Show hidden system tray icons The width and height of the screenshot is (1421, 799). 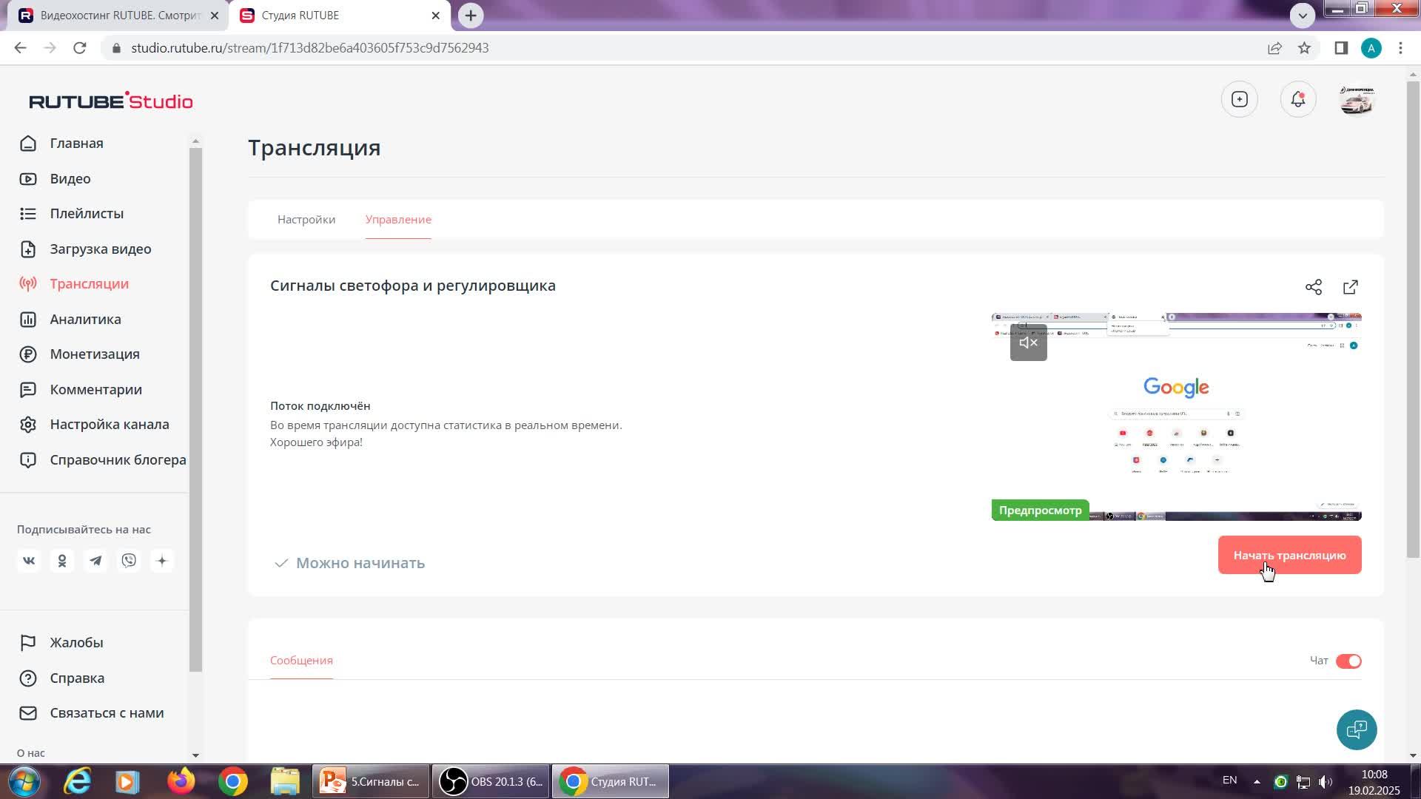pyautogui.click(x=1256, y=781)
